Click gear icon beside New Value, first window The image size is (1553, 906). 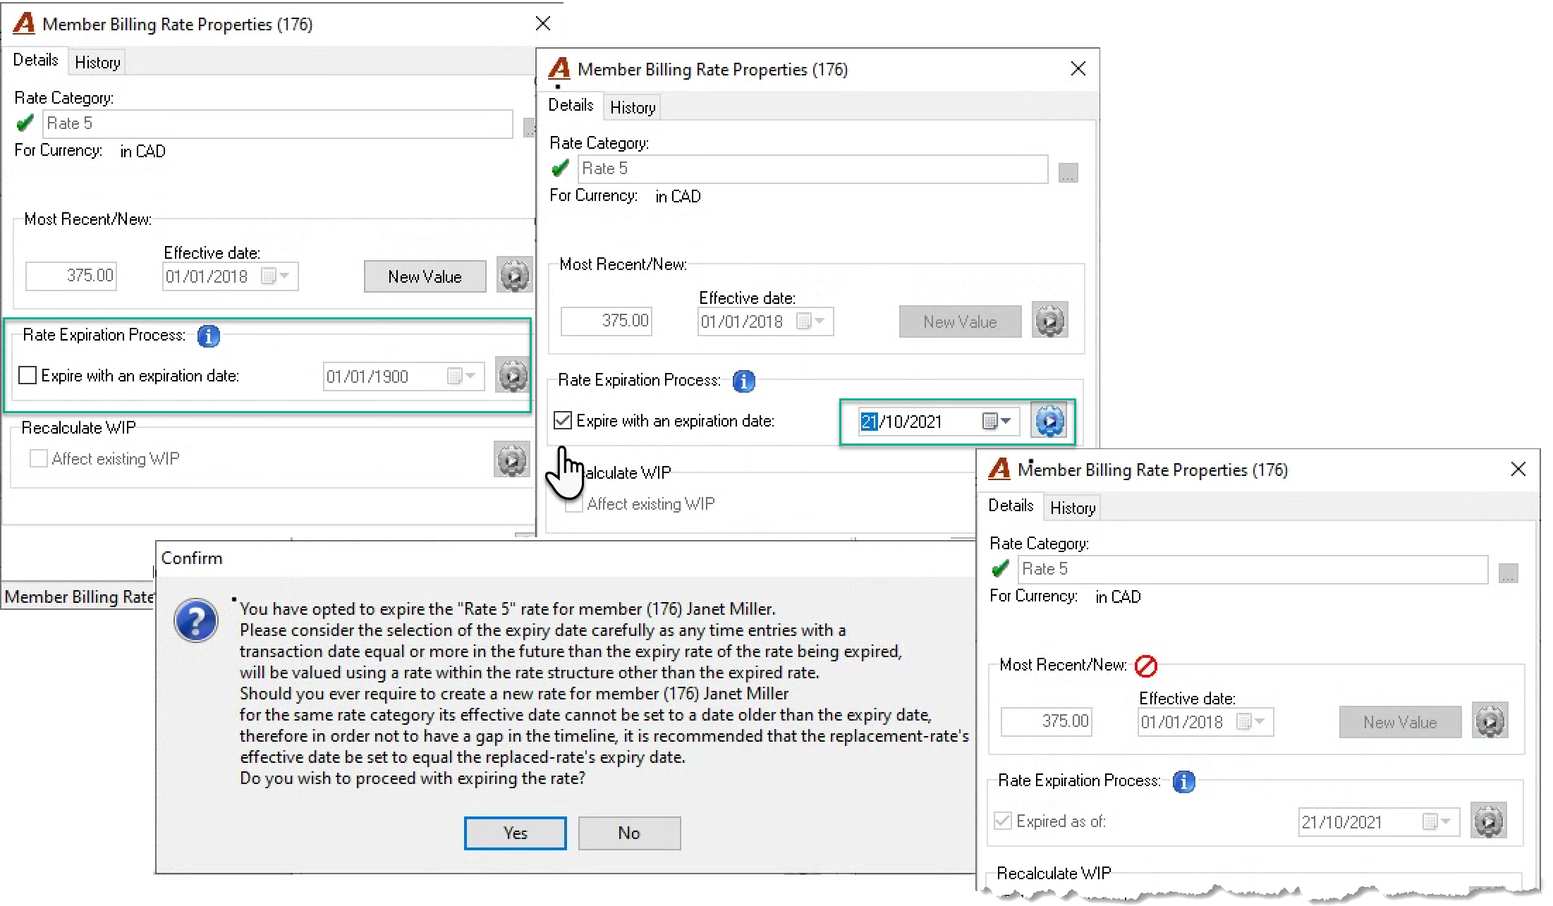[x=514, y=275]
